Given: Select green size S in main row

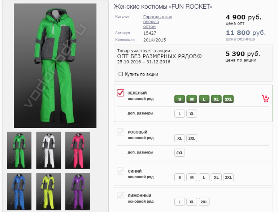Looking at the screenshot, I should (179, 99).
